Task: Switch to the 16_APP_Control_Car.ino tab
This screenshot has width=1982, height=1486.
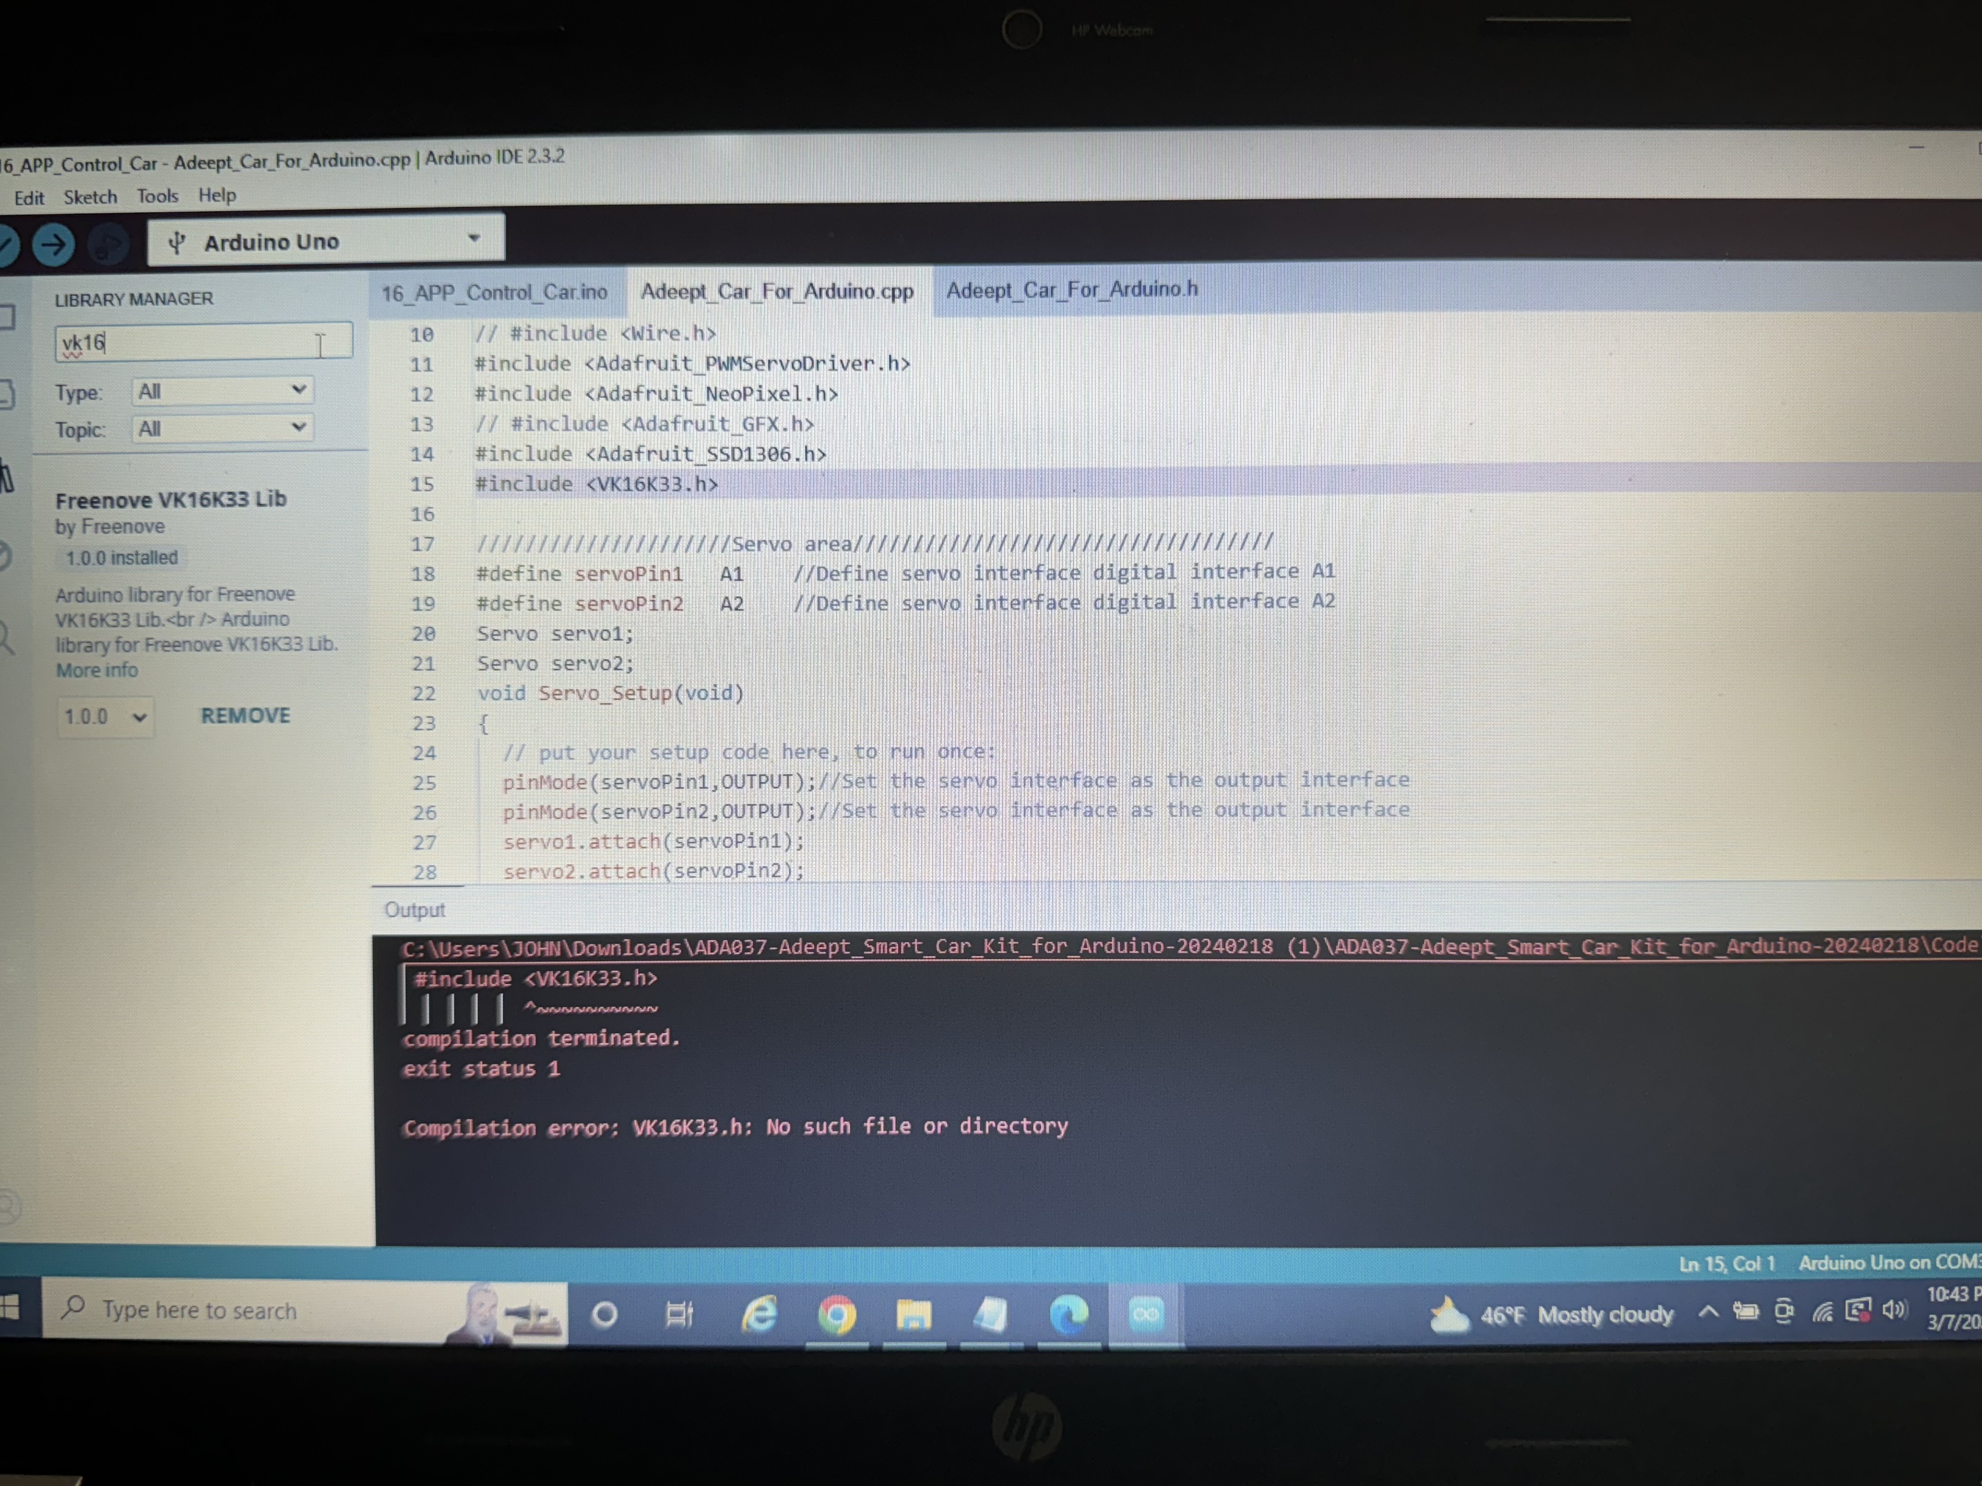Action: [x=495, y=293]
